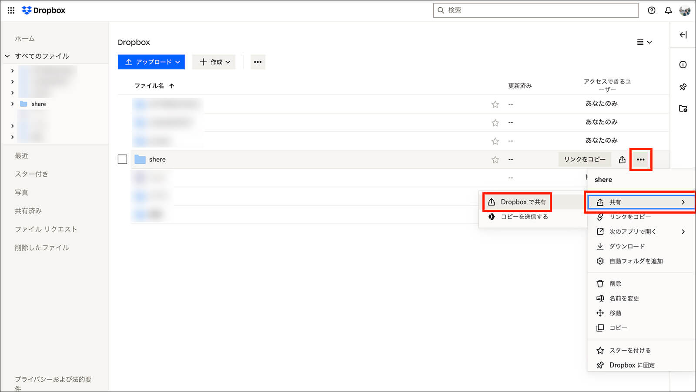This screenshot has width=696, height=392.
Task: Select リンクをコピー in context menu
Action: 641,217
